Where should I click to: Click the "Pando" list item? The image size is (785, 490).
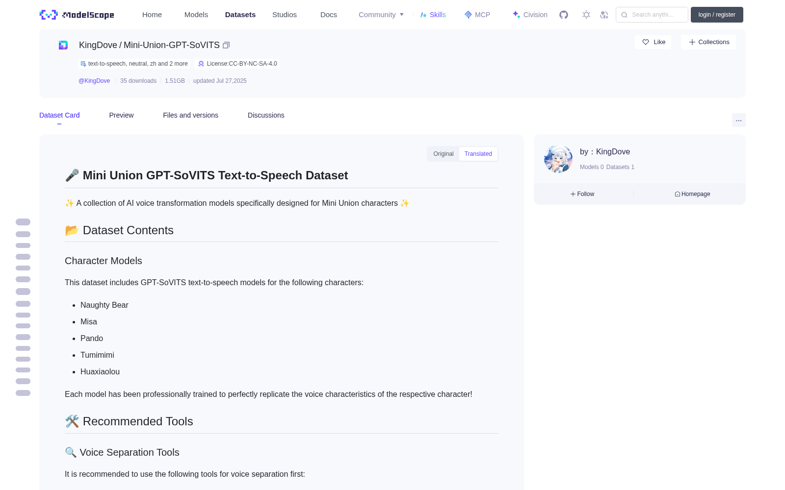click(x=92, y=338)
